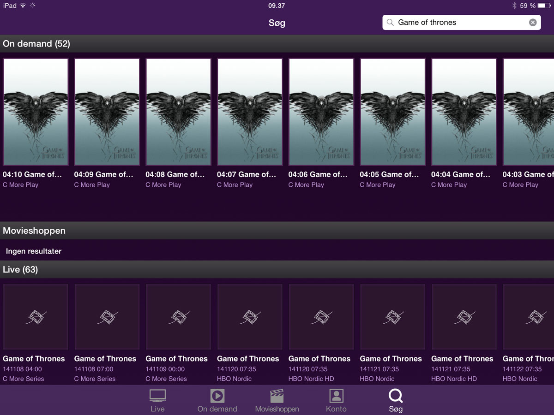The image size is (554, 415).
Task: Tap the '141109 00:00' airing time
Action: 165,369
